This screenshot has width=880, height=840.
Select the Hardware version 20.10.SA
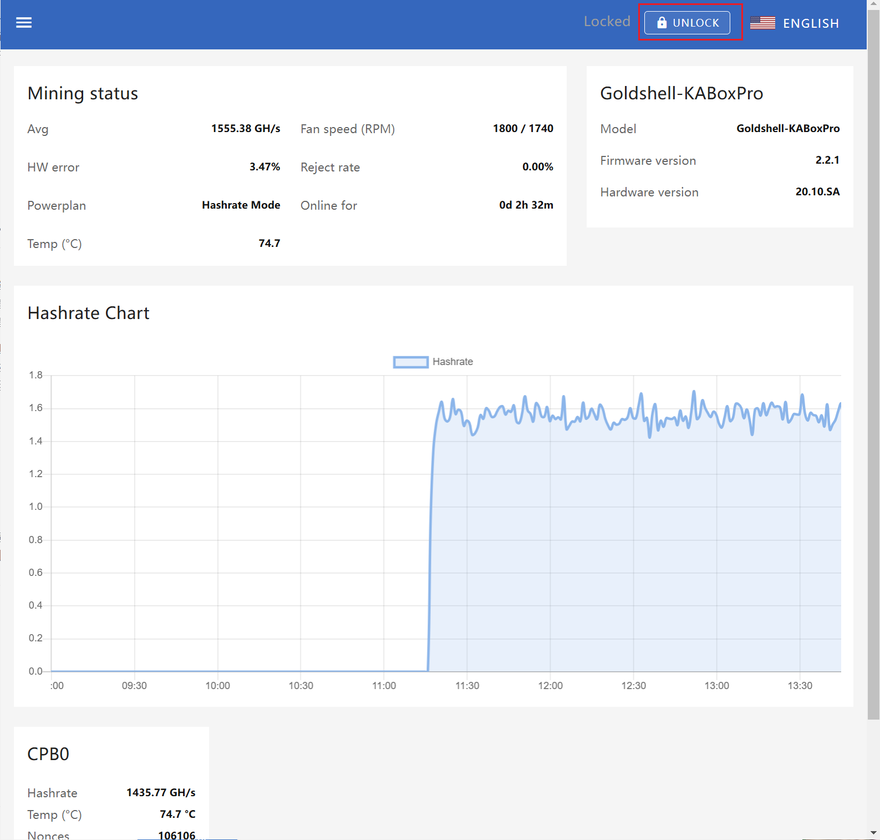point(817,191)
